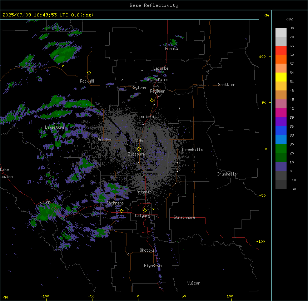Select the blue 33-36 dBZ legend swatch
The height and width of the screenshot is (301, 308).
coord(281,130)
